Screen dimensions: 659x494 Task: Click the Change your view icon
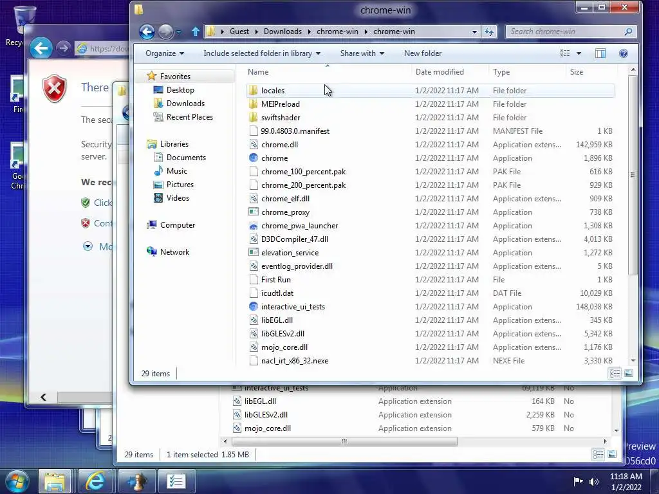click(565, 53)
